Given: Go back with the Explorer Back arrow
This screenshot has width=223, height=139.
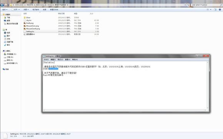Looking at the screenshot, I should click(x=2, y=5).
